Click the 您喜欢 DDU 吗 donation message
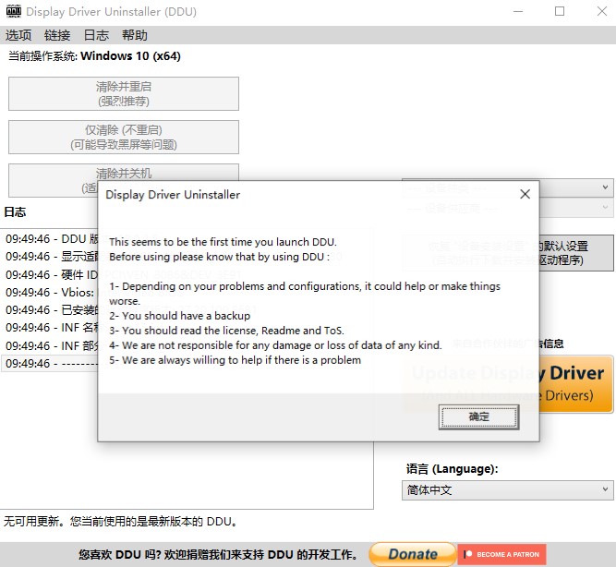Image resolution: width=616 pixels, height=567 pixels. tap(218, 554)
